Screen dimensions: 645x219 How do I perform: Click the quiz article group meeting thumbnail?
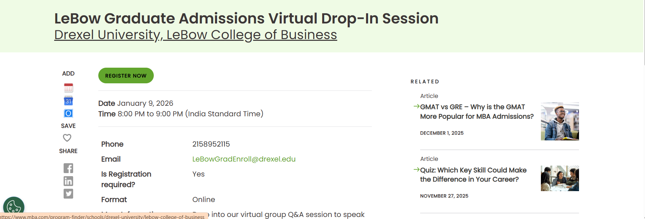click(560, 178)
